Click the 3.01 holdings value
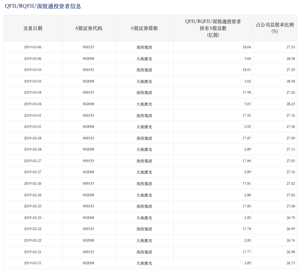The width and height of the screenshot is (304, 276). (x=248, y=104)
